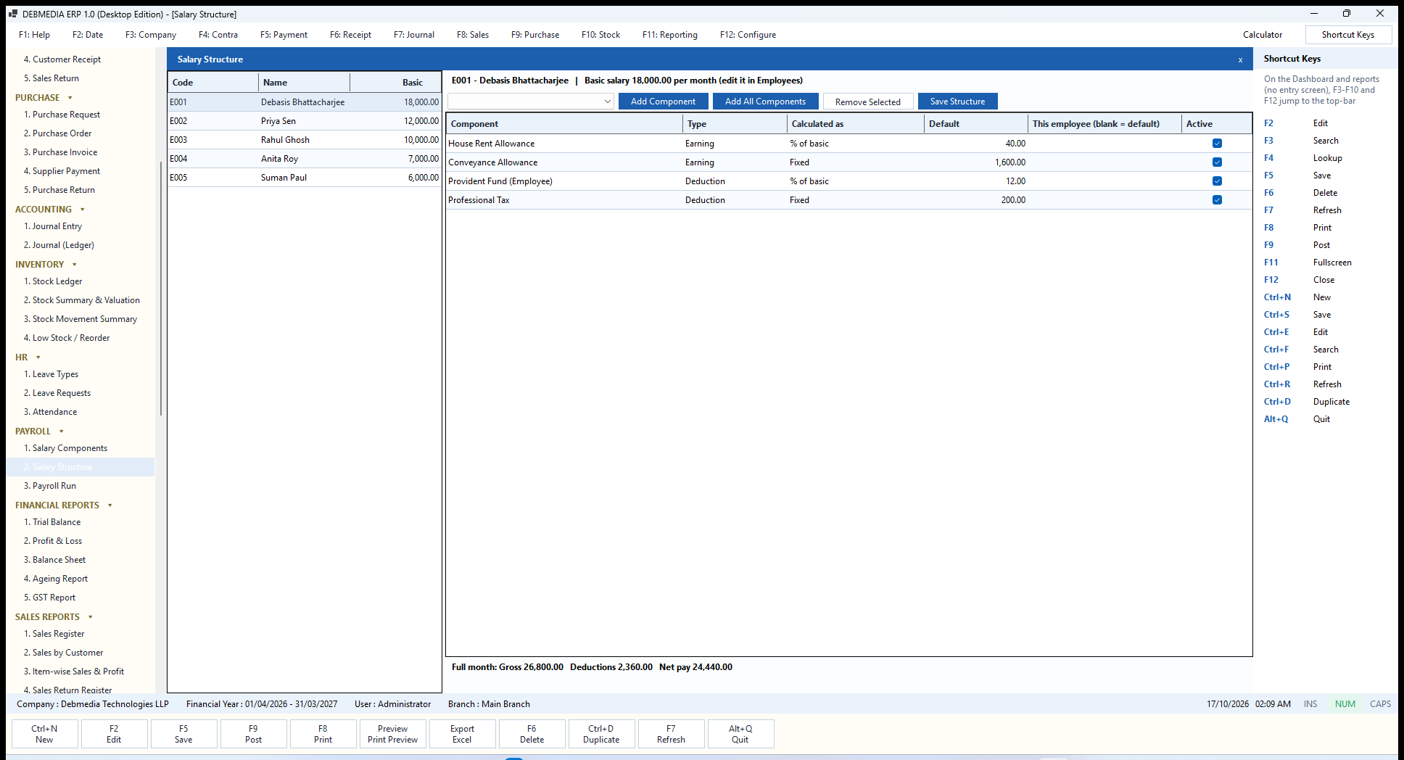Viewport: 1404px width, 760px height.
Task: Open the F7: Journal menu
Action: point(414,35)
